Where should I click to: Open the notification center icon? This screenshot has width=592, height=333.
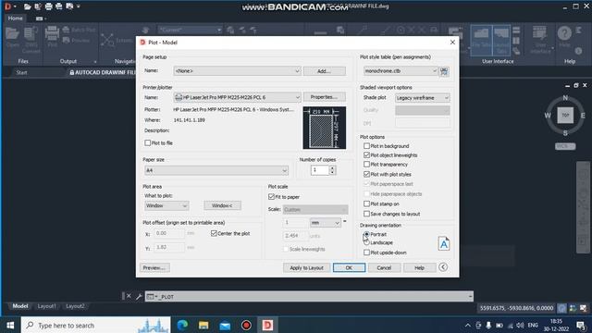(581, 325)
